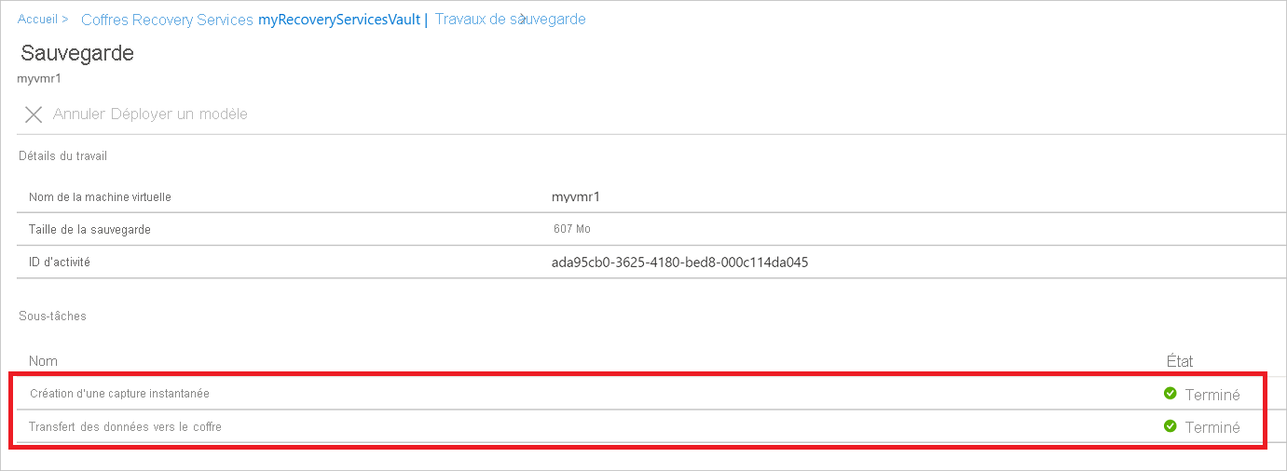The height and width of the screenshot is (471, 1287).
Task: Go to Accueil breadcrumb link
Action: (36, 19)
